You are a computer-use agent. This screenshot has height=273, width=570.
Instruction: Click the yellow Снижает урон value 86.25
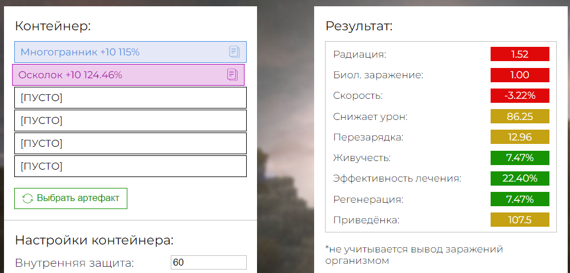point(520,117)
